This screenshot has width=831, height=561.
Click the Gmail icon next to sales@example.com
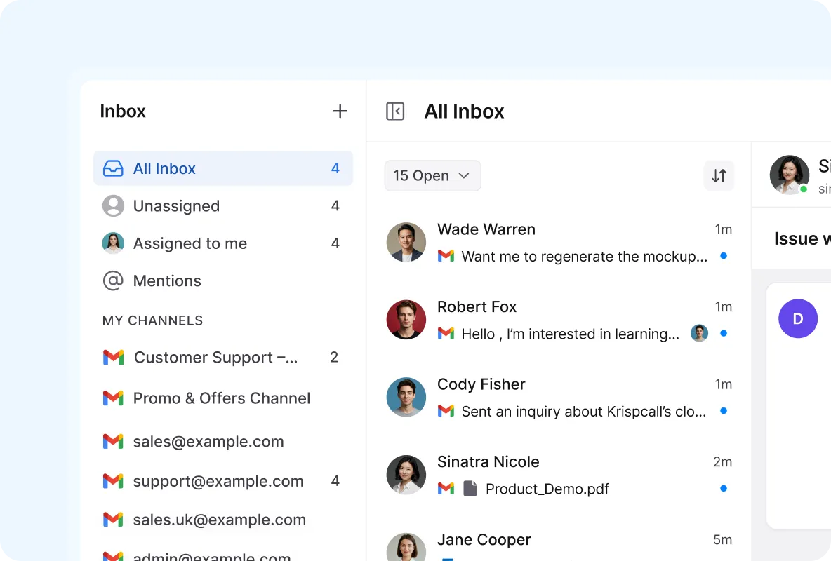[113, 442]
